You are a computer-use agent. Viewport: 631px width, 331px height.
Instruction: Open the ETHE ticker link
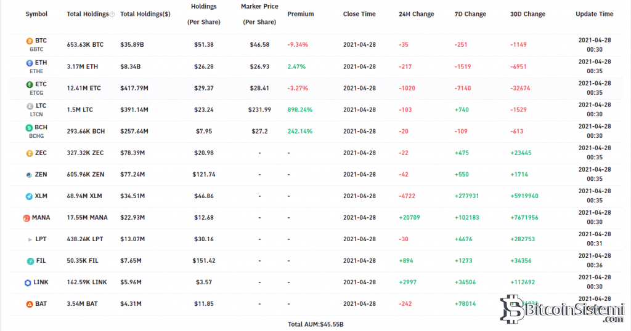point(36,71)
